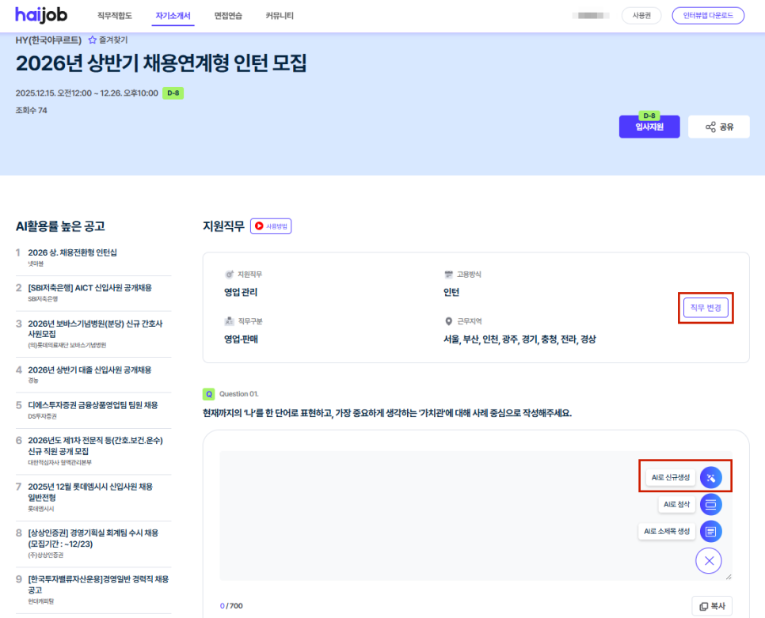Click the 직무 변경 button
Viewport: 765px width, 618px height.
click(x=705, y=308)
